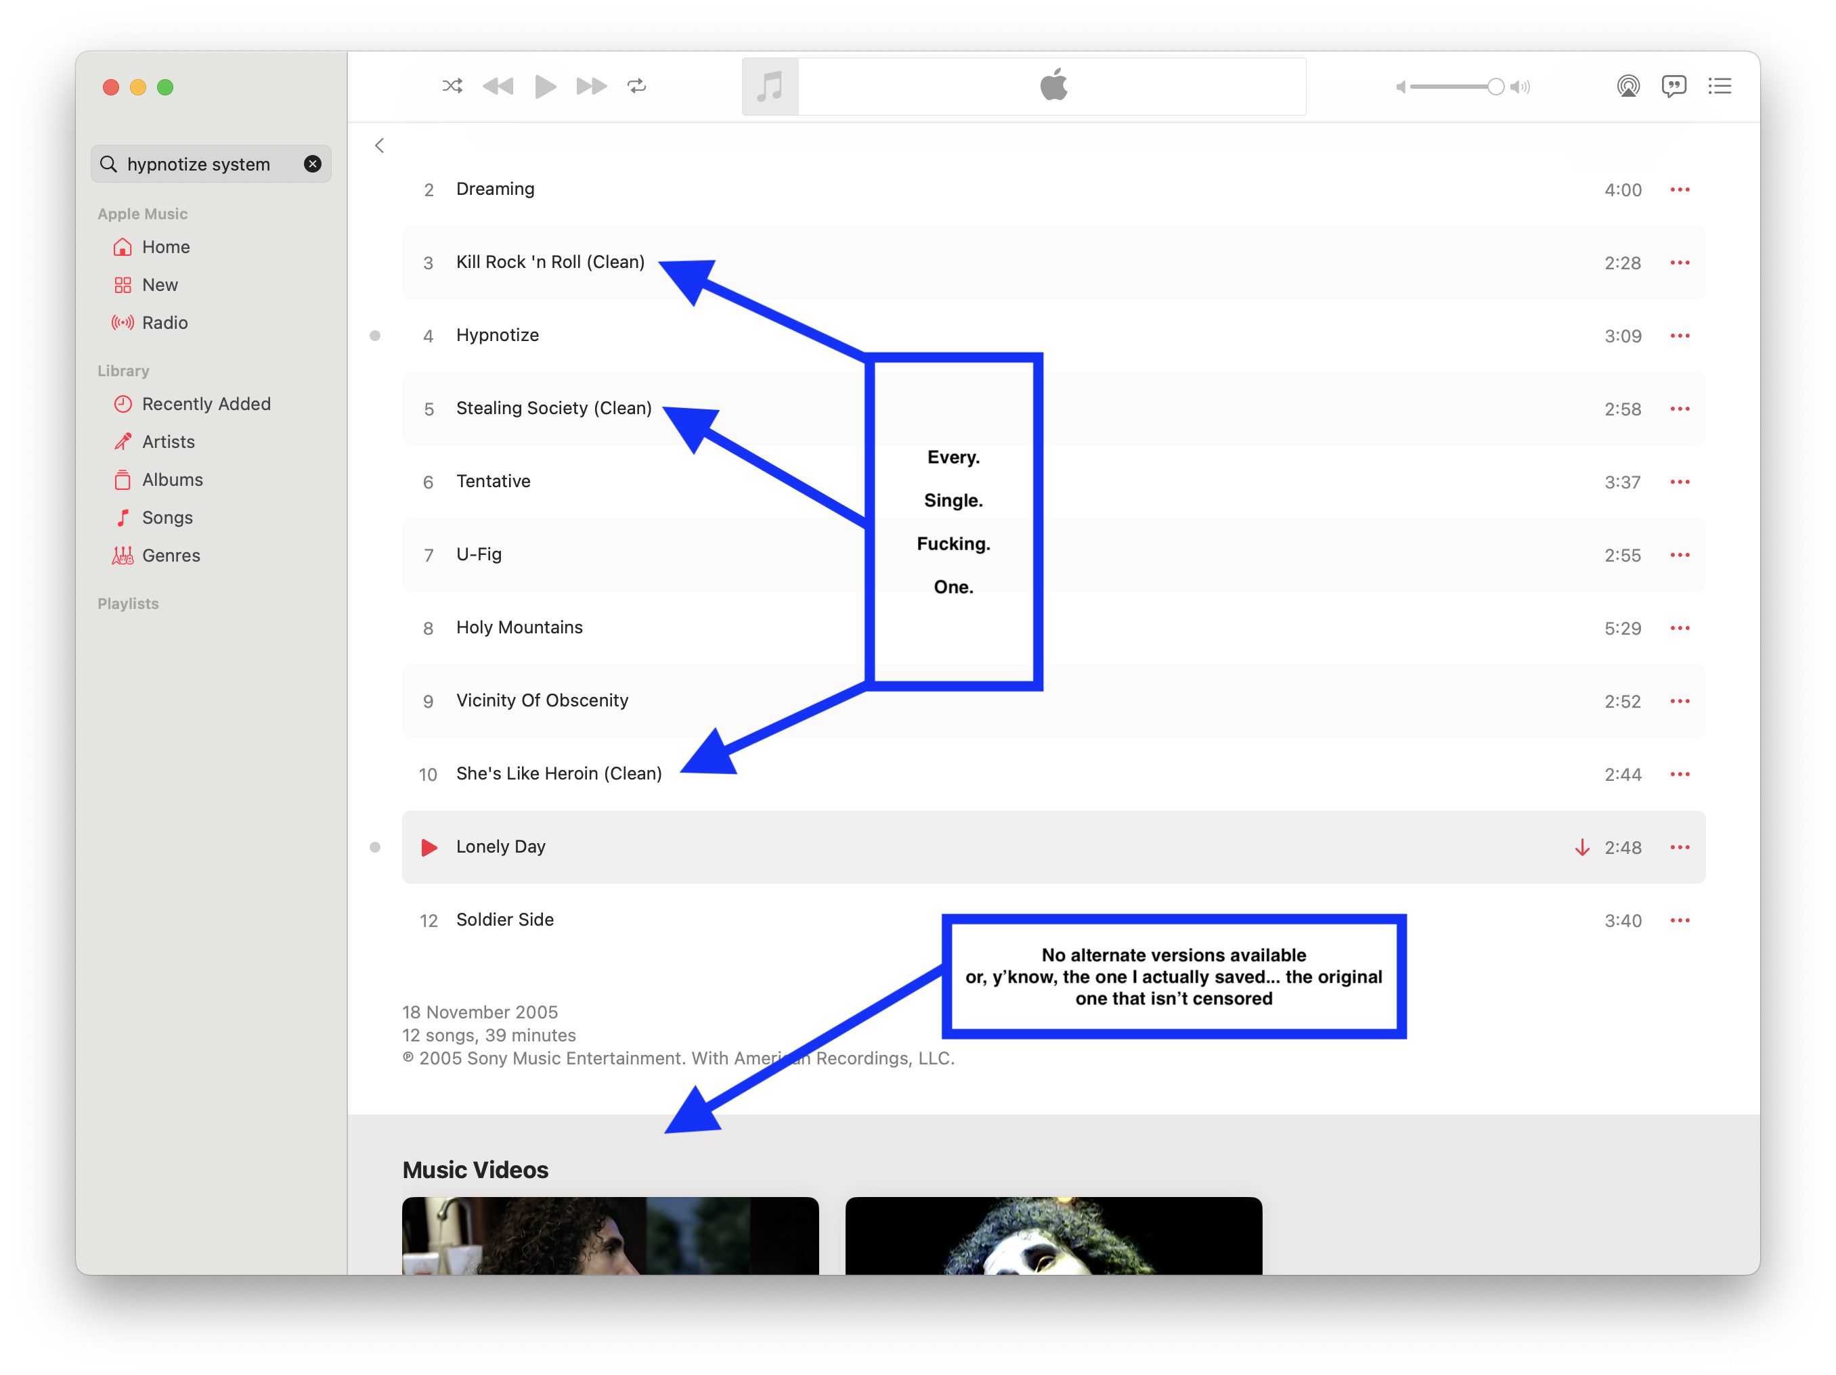
Task: Show the lyrics panel
Action: [1674, 87]
